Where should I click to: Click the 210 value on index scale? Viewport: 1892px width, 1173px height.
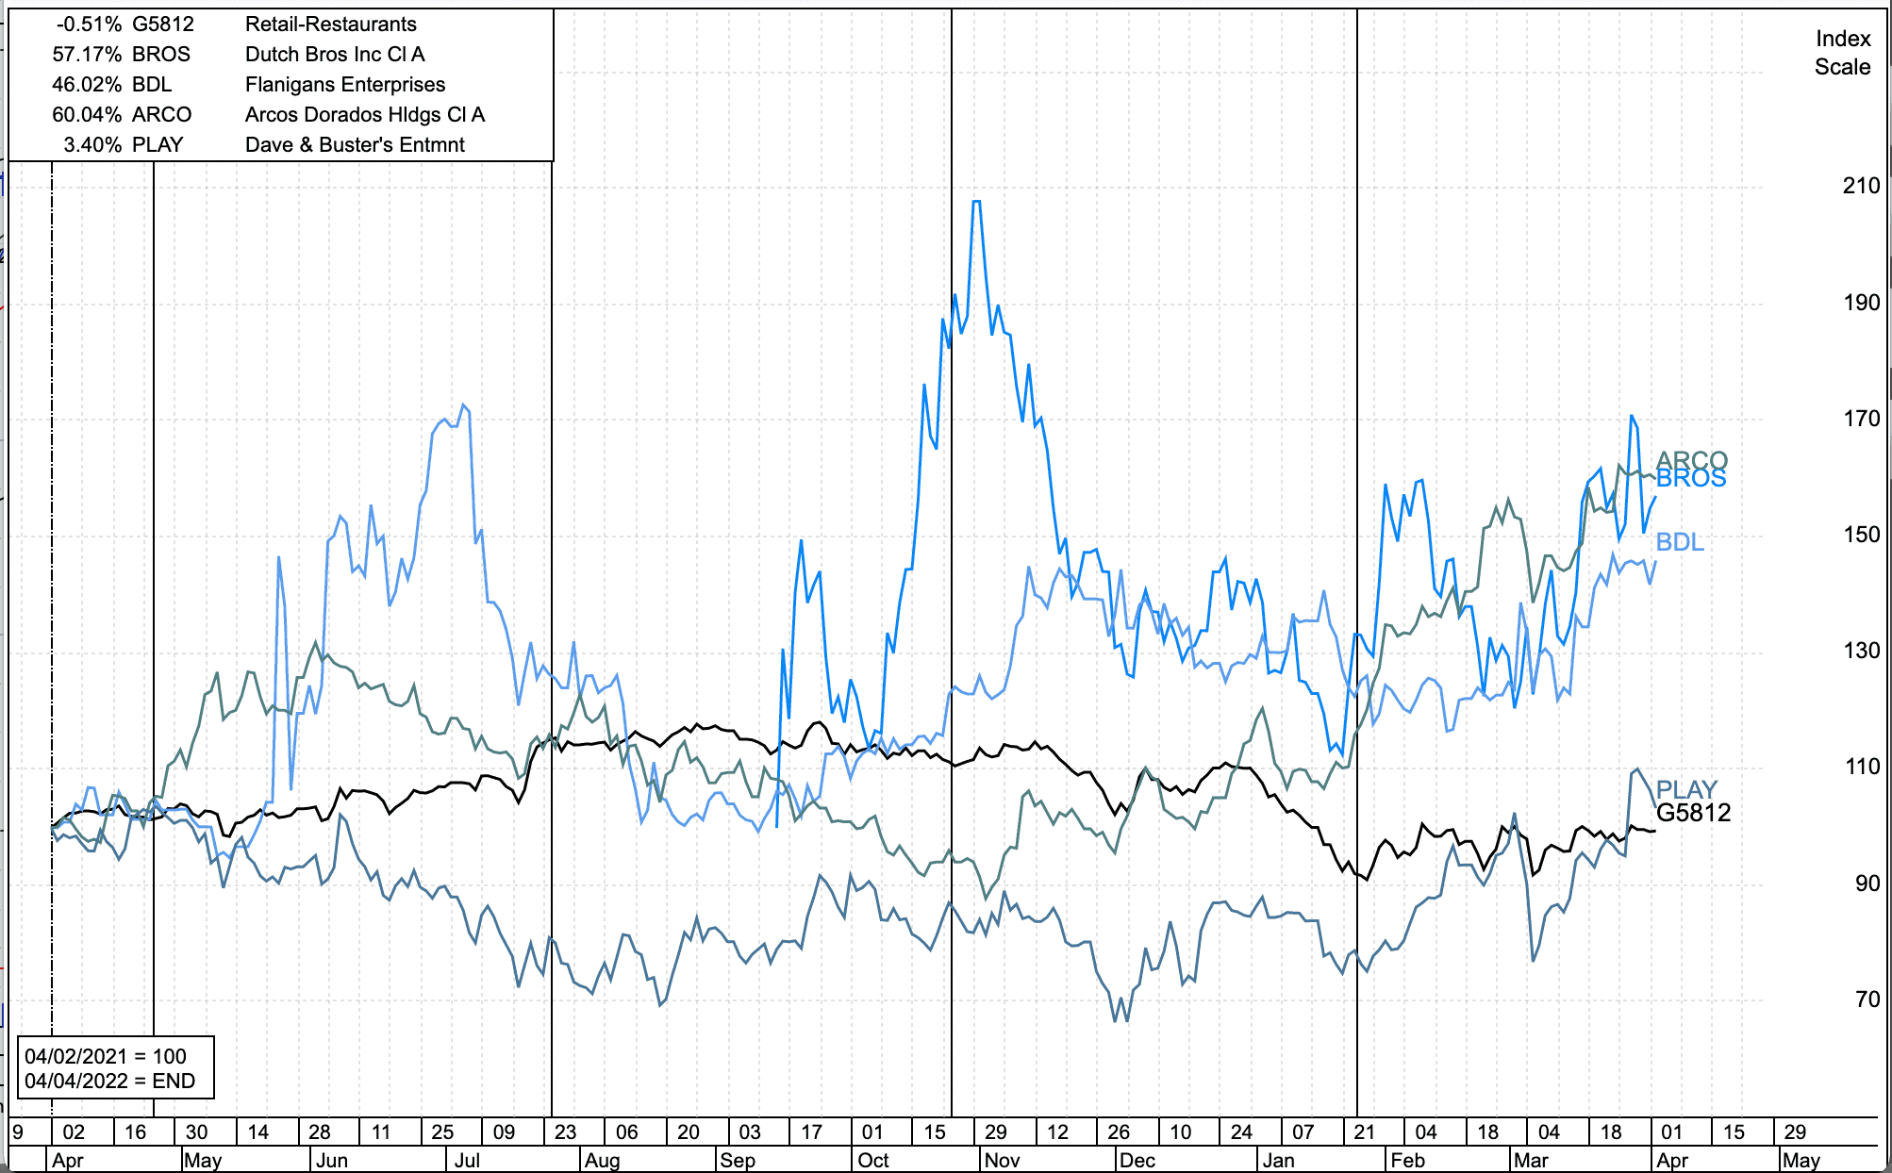point(1860,186)
